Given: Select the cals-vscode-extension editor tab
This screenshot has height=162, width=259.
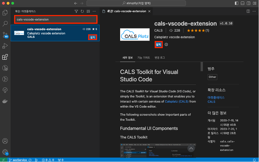Looking at the screenshot, I should coord(127,11).
